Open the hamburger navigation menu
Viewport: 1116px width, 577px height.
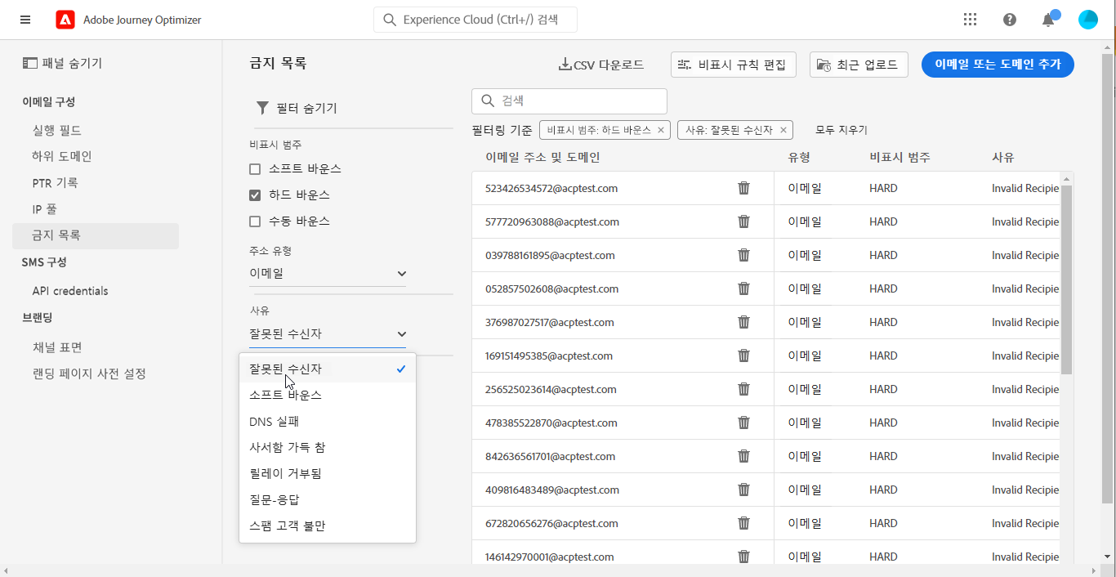click(x=25, y=20)
